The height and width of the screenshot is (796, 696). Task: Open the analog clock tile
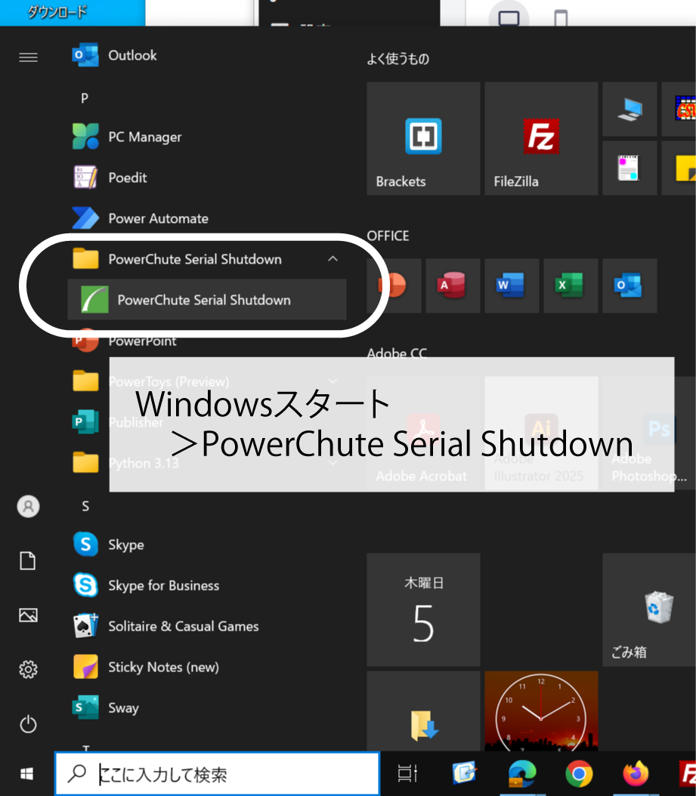(541, 711)
